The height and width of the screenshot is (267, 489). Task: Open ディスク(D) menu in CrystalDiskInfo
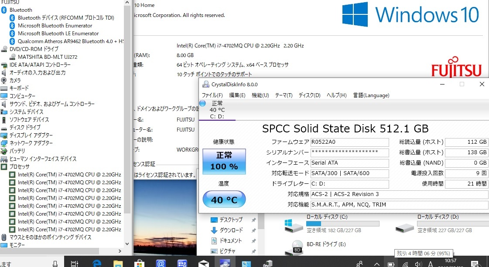[x=309, y=95]
